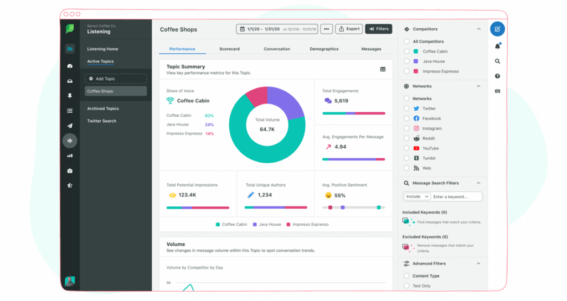Click the Add Topic button

coord(116,79)
